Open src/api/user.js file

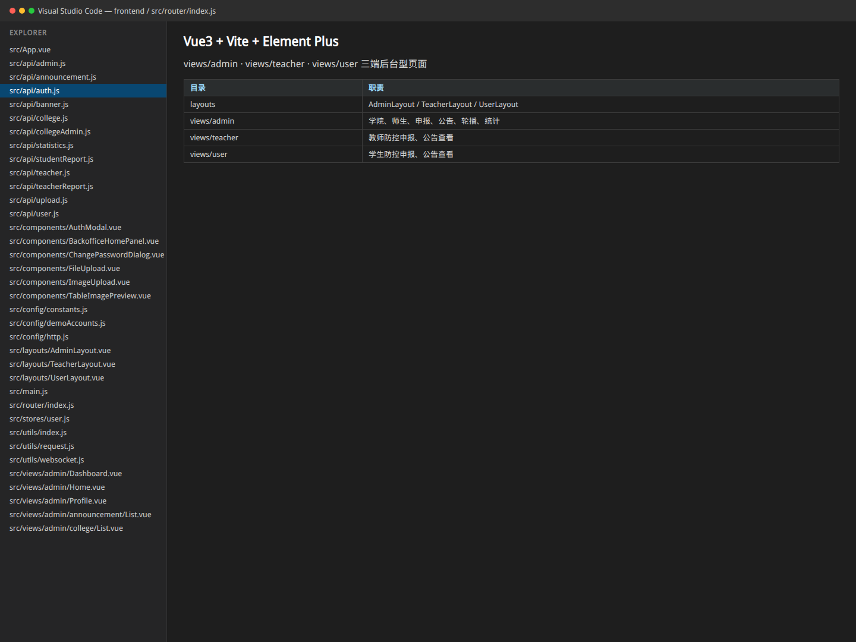83,214
